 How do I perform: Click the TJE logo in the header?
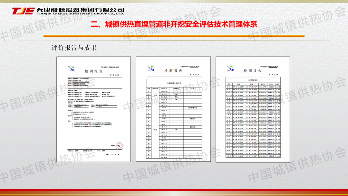(x=23, y=11)
